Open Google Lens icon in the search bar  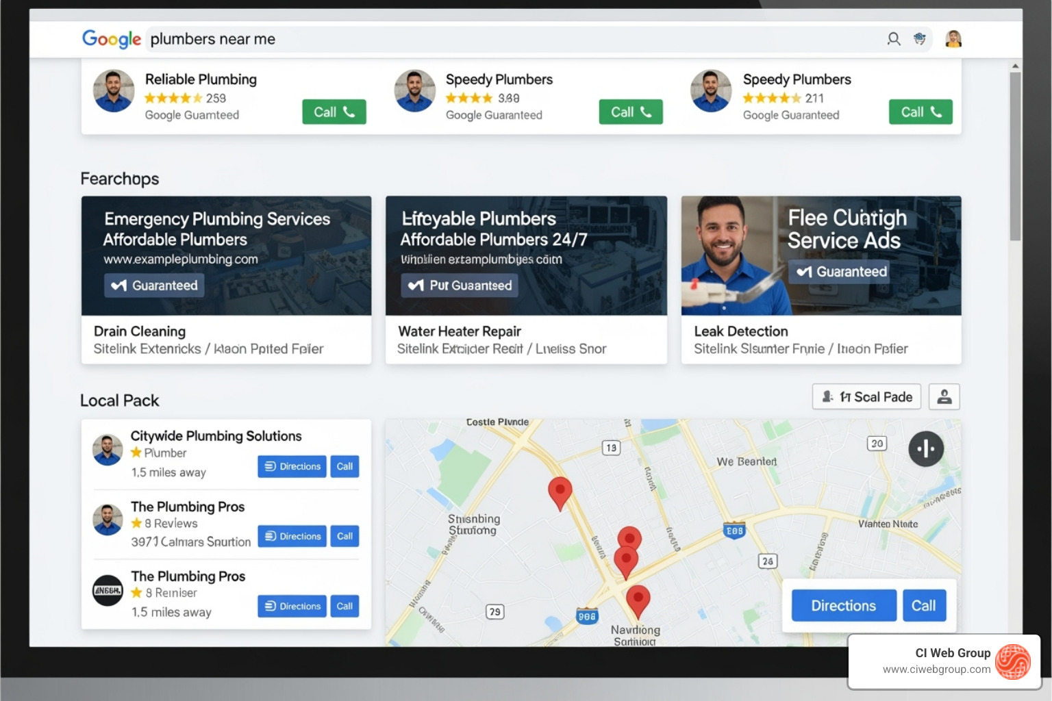[x=920, y=39]
